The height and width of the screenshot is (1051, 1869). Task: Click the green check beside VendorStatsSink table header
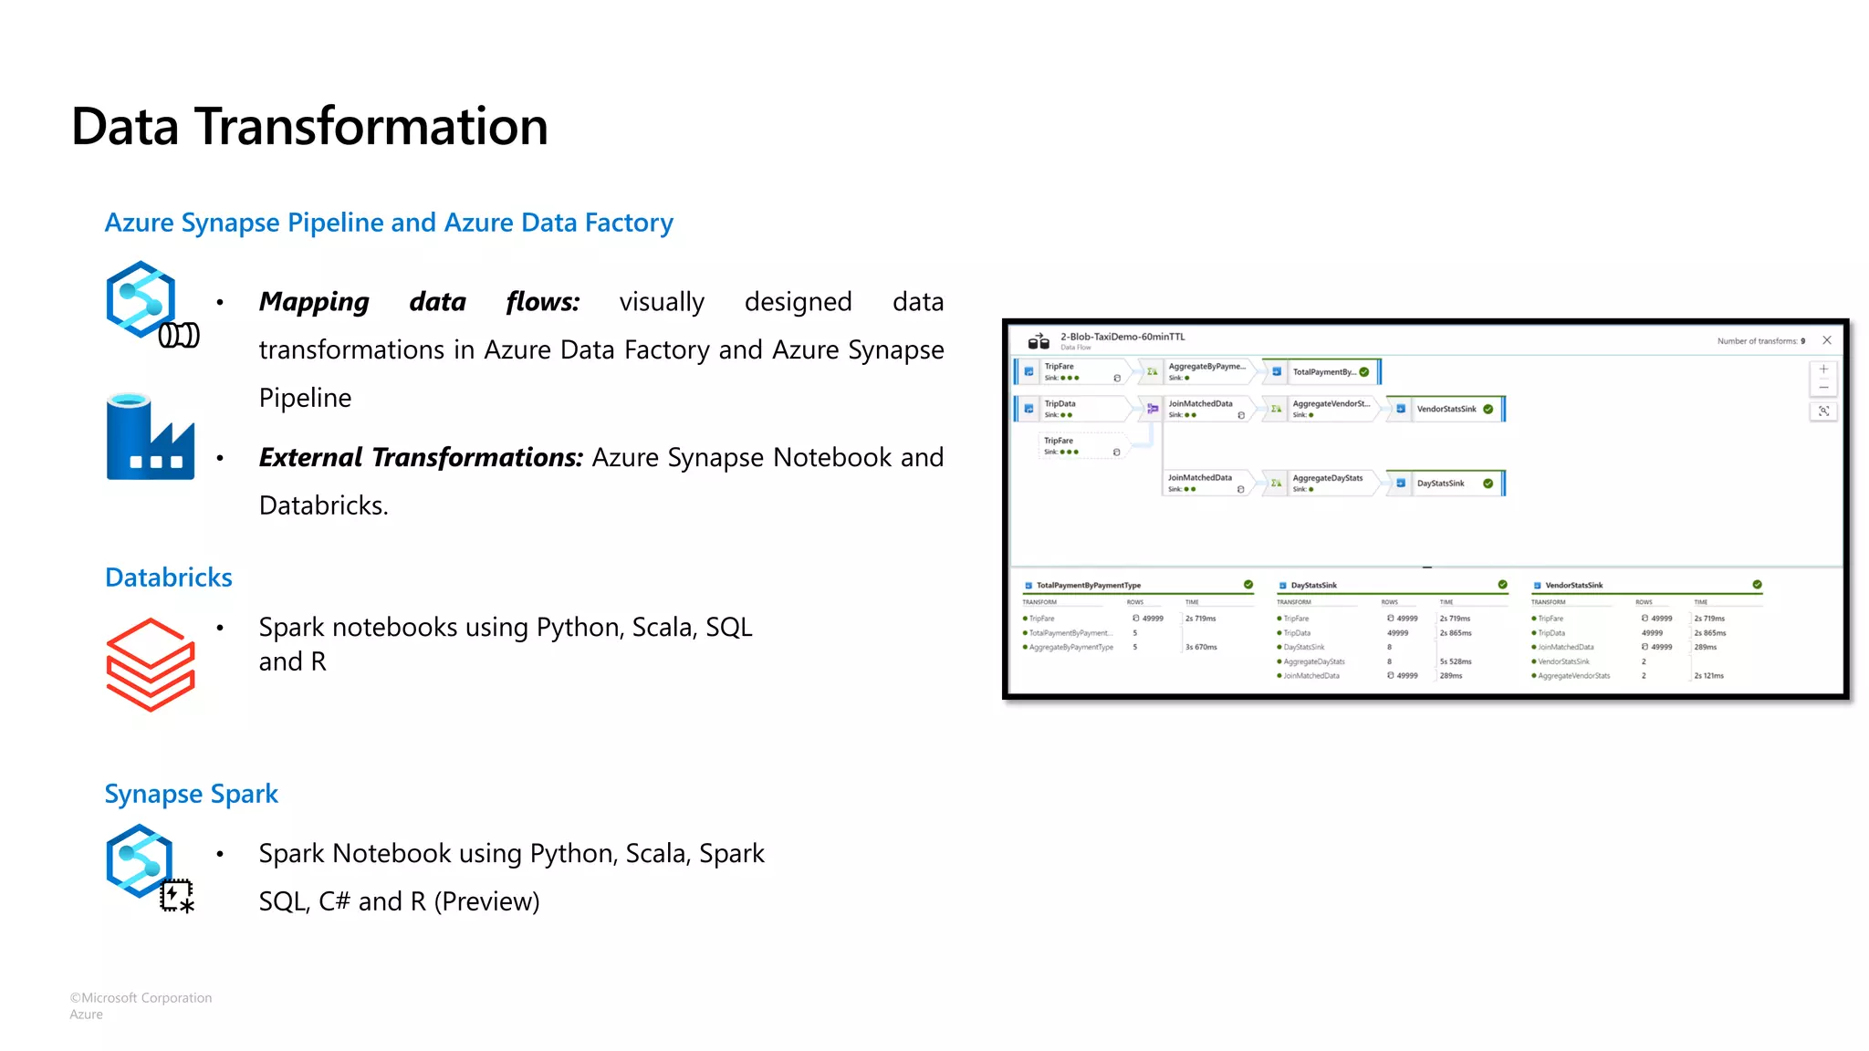tap(1758, 584)
